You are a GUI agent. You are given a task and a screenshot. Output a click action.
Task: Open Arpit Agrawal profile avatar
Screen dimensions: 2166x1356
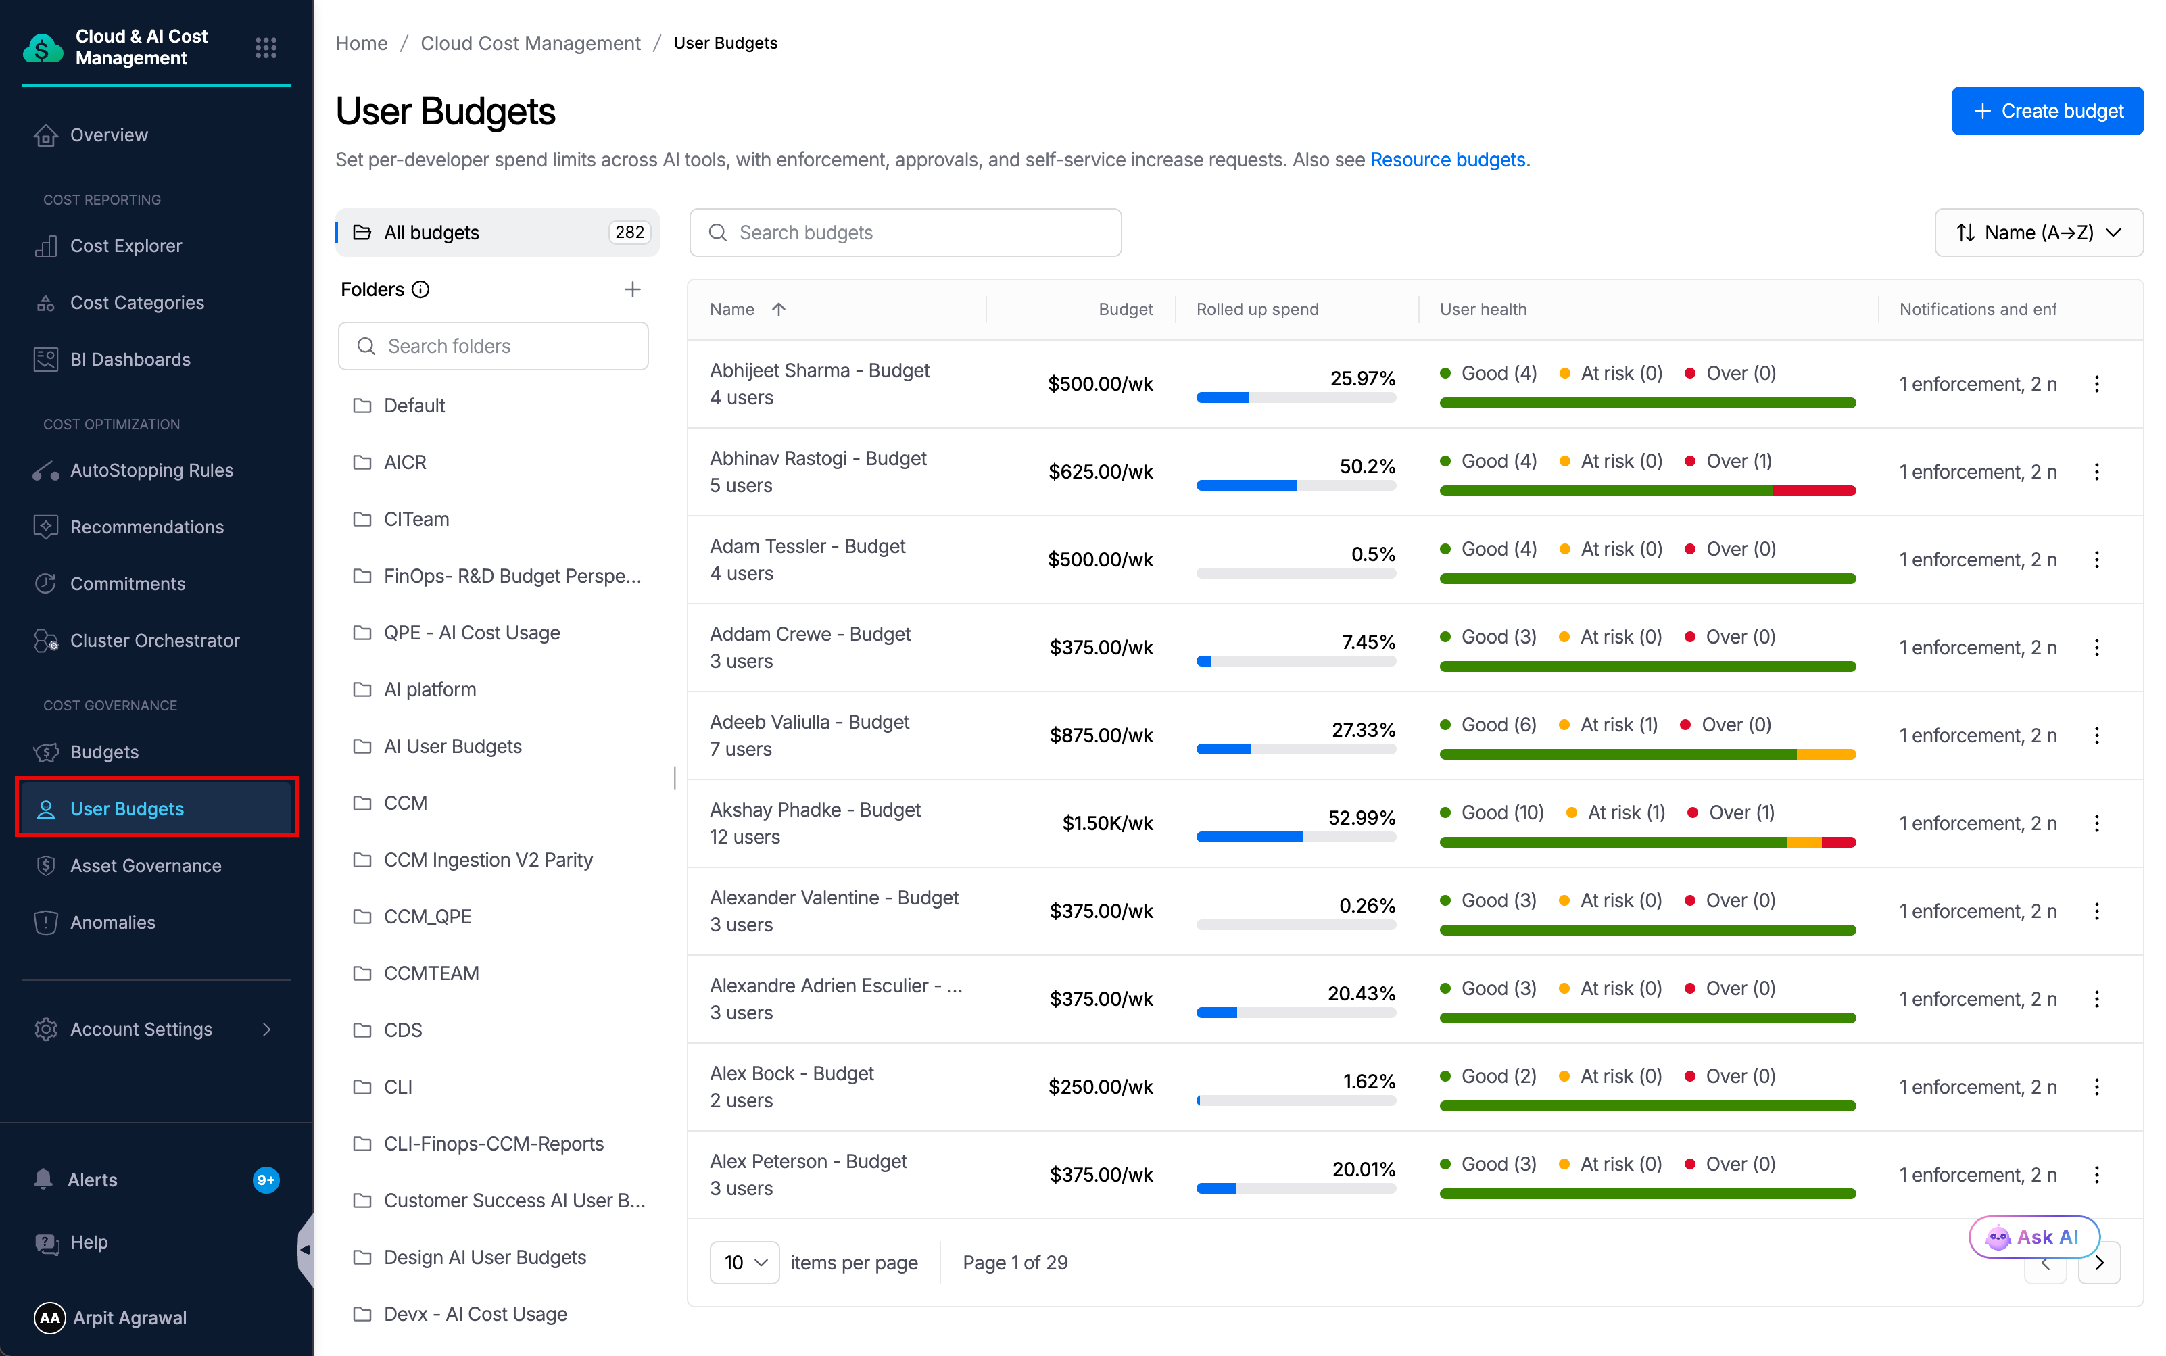click(49, 1317)
